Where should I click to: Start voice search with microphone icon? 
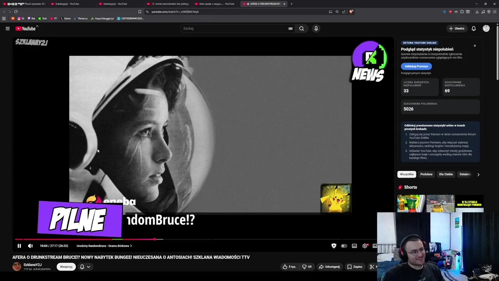pos(316,28)
